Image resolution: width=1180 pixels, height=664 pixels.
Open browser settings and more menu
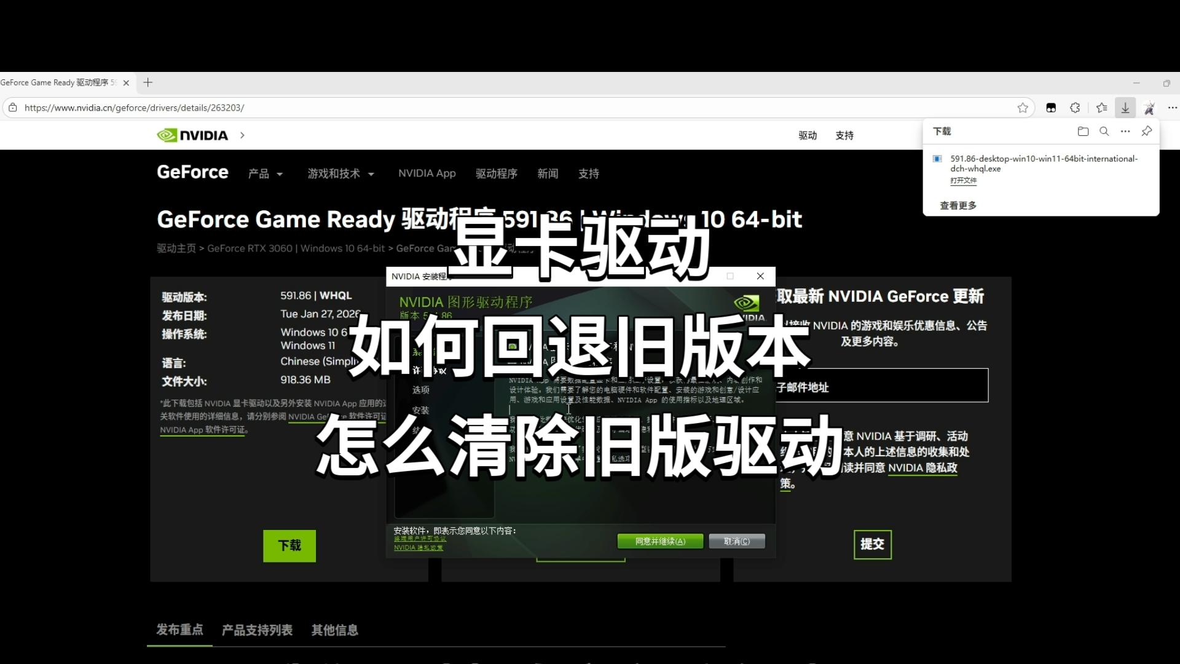pyautogui.click(x=1173, y=108)
